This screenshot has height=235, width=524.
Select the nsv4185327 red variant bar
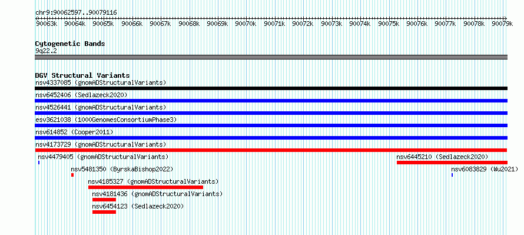tap(145, 187)
